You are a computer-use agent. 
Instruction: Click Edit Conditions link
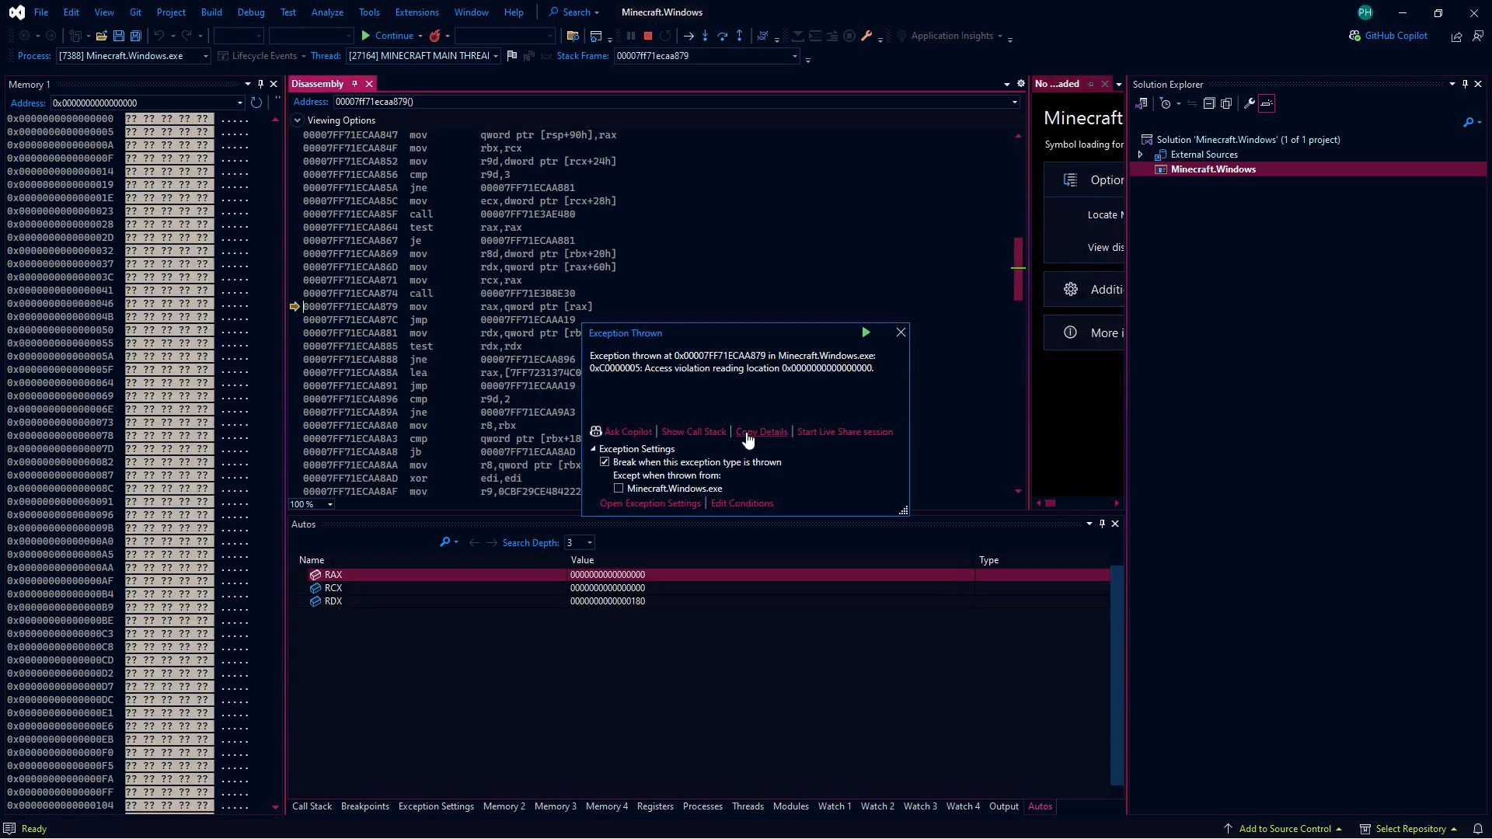[x=741, y=503]
